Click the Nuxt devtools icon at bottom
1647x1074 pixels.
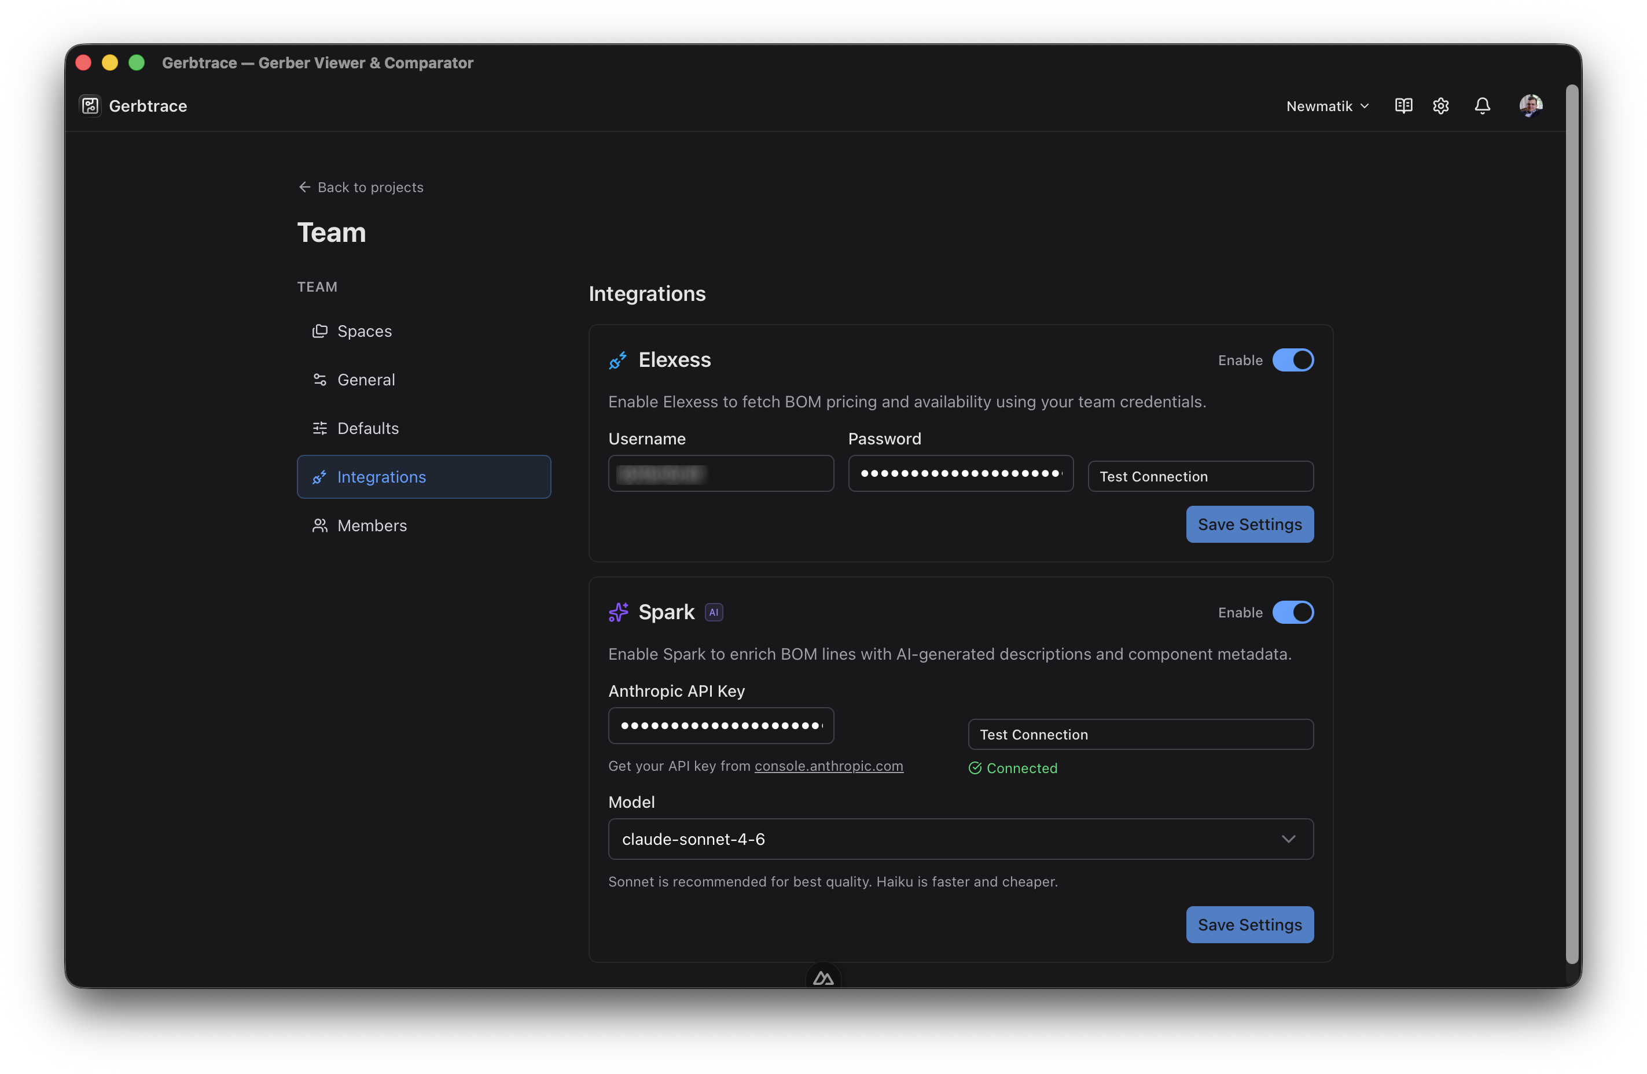click(x=823, y=977)
